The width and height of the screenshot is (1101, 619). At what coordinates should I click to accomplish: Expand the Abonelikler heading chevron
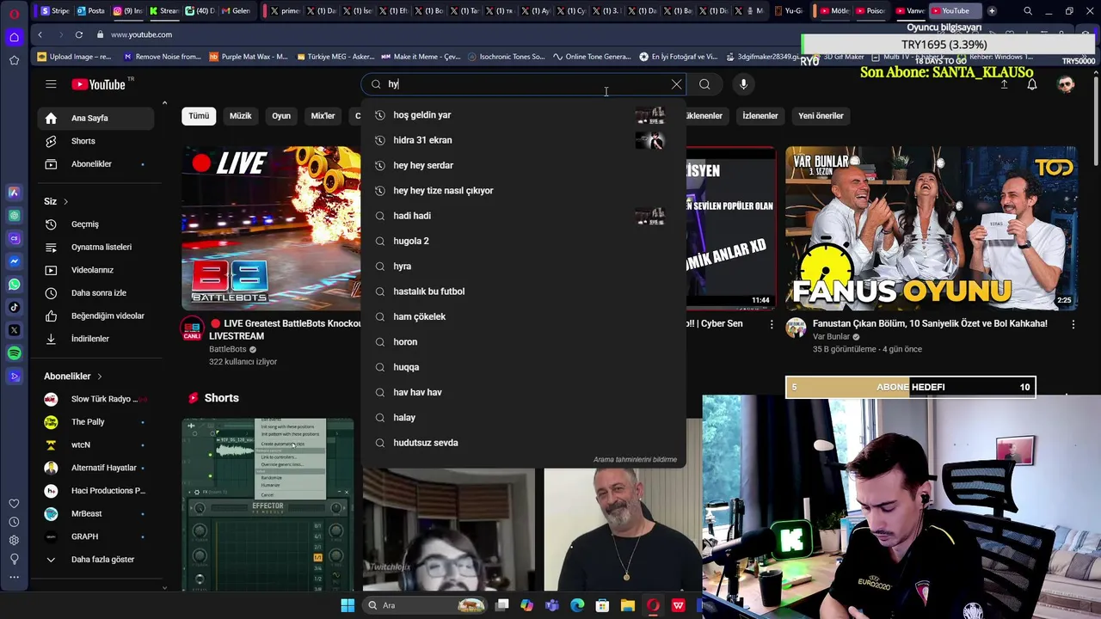click(x=99, y=377)
